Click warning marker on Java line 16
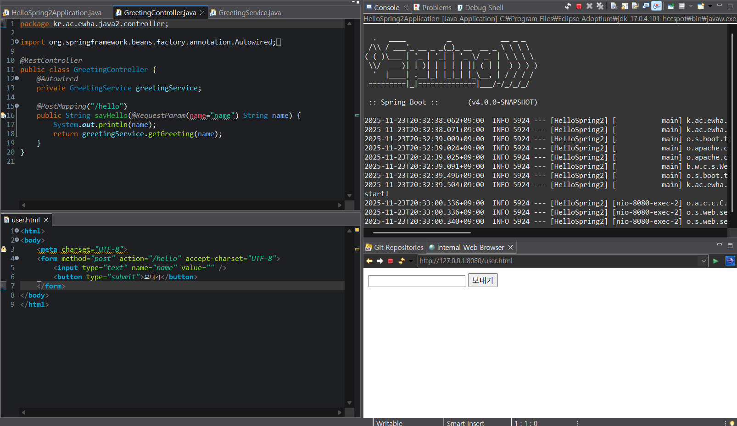 click(x=3, y=116)
